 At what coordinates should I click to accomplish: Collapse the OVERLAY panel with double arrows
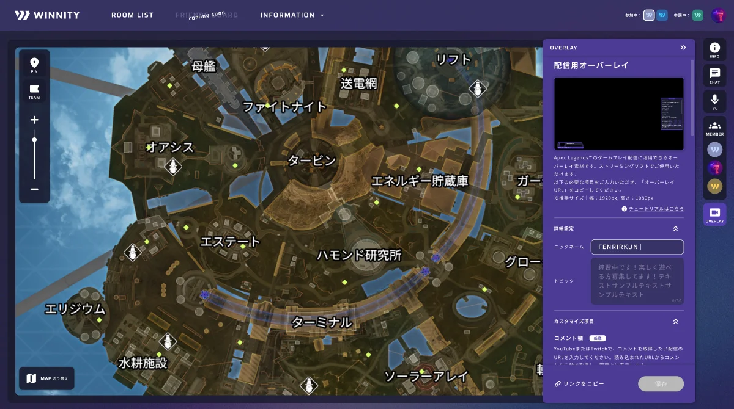(x=683, y=48)
